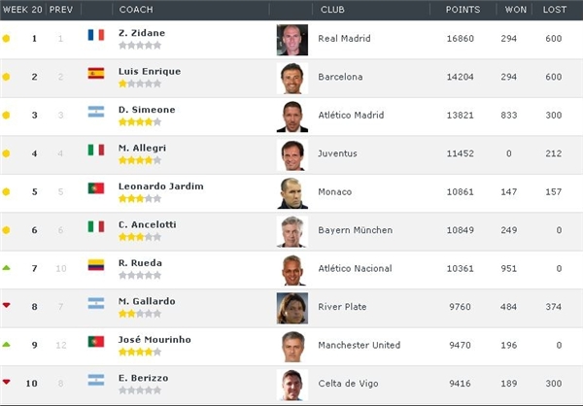This screenshot has width=583, height=406.
Task: Click the Atlético Madrid club name
Action: point(351,115)
